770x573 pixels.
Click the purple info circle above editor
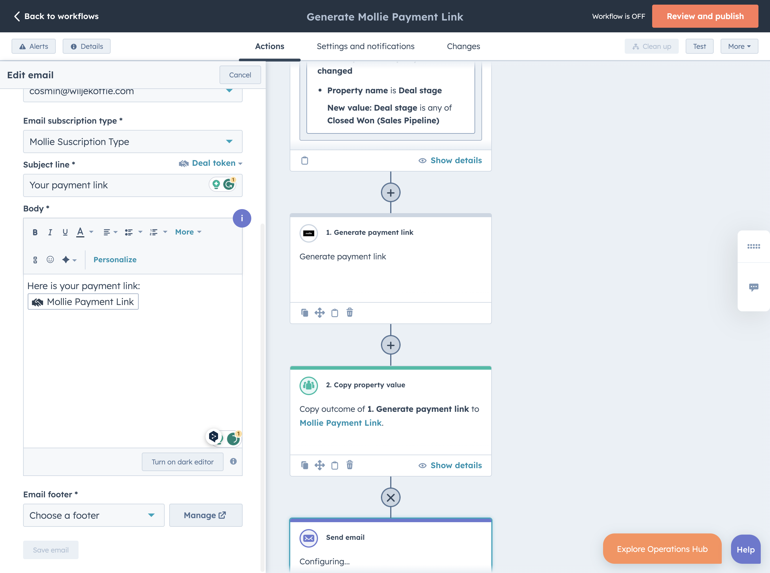pyautogui.click(x=242, y=219)
